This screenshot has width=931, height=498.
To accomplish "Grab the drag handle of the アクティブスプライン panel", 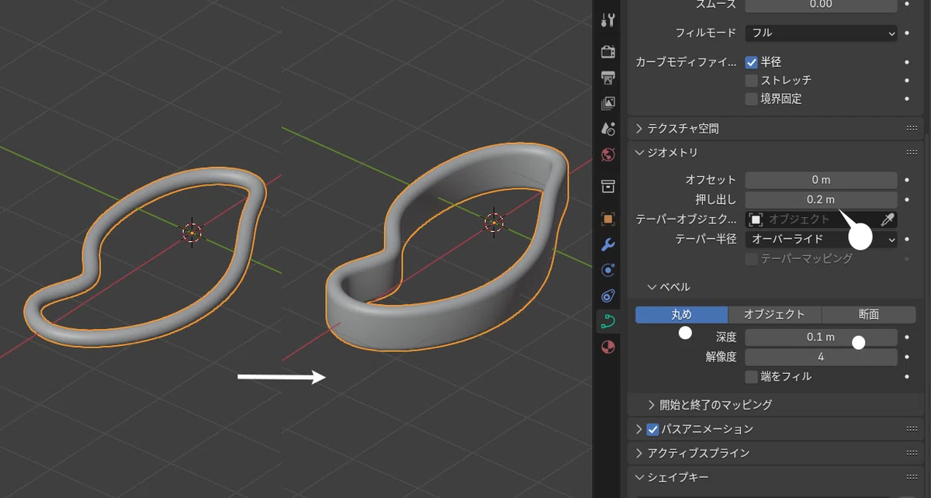I will click(912, 452).
